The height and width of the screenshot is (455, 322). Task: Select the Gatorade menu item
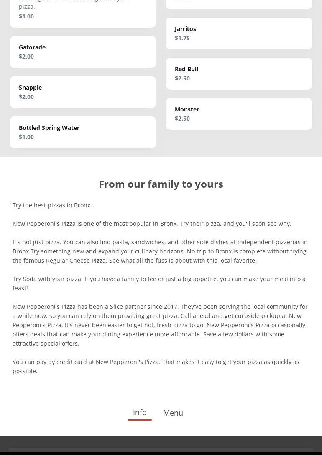pos(83,52)
